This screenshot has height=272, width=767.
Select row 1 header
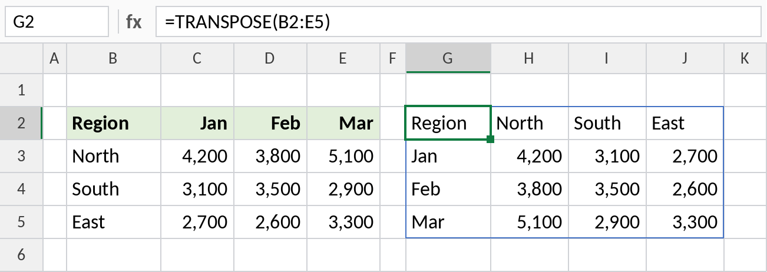22,90
